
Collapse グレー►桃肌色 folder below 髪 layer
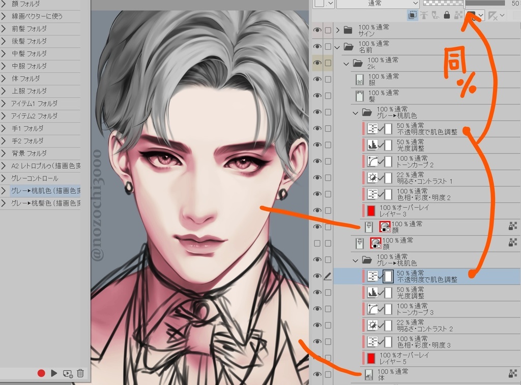pos(355,113)
